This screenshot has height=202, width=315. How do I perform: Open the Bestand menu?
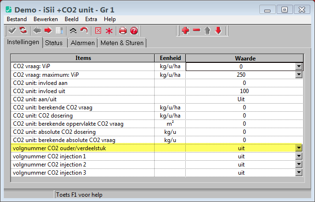[x=17, y=19]
